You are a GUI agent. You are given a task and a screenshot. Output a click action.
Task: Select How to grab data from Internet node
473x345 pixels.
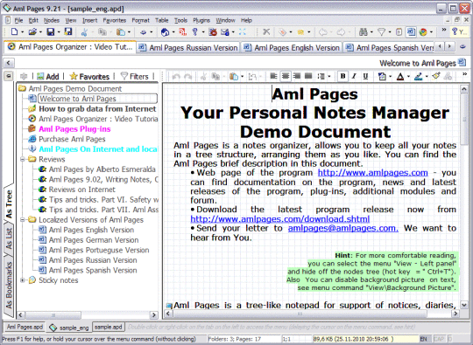pyautogui.click(x=97, y=108)
